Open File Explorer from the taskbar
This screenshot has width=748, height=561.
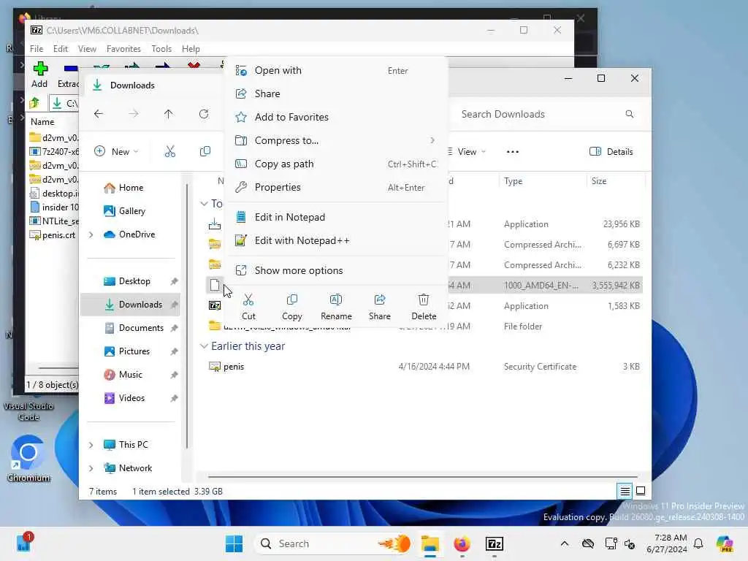(x=430, y=543)
